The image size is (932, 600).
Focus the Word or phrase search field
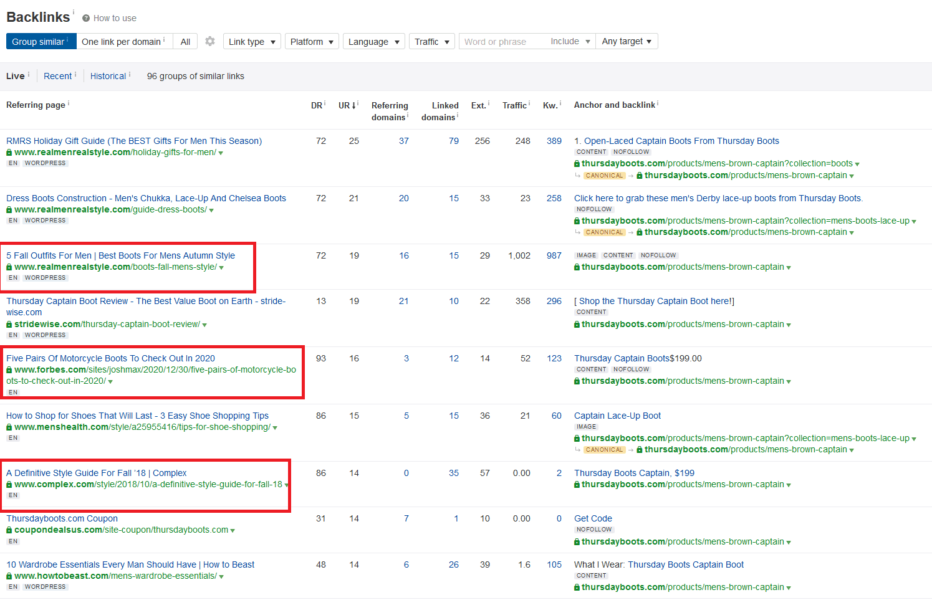502,41
